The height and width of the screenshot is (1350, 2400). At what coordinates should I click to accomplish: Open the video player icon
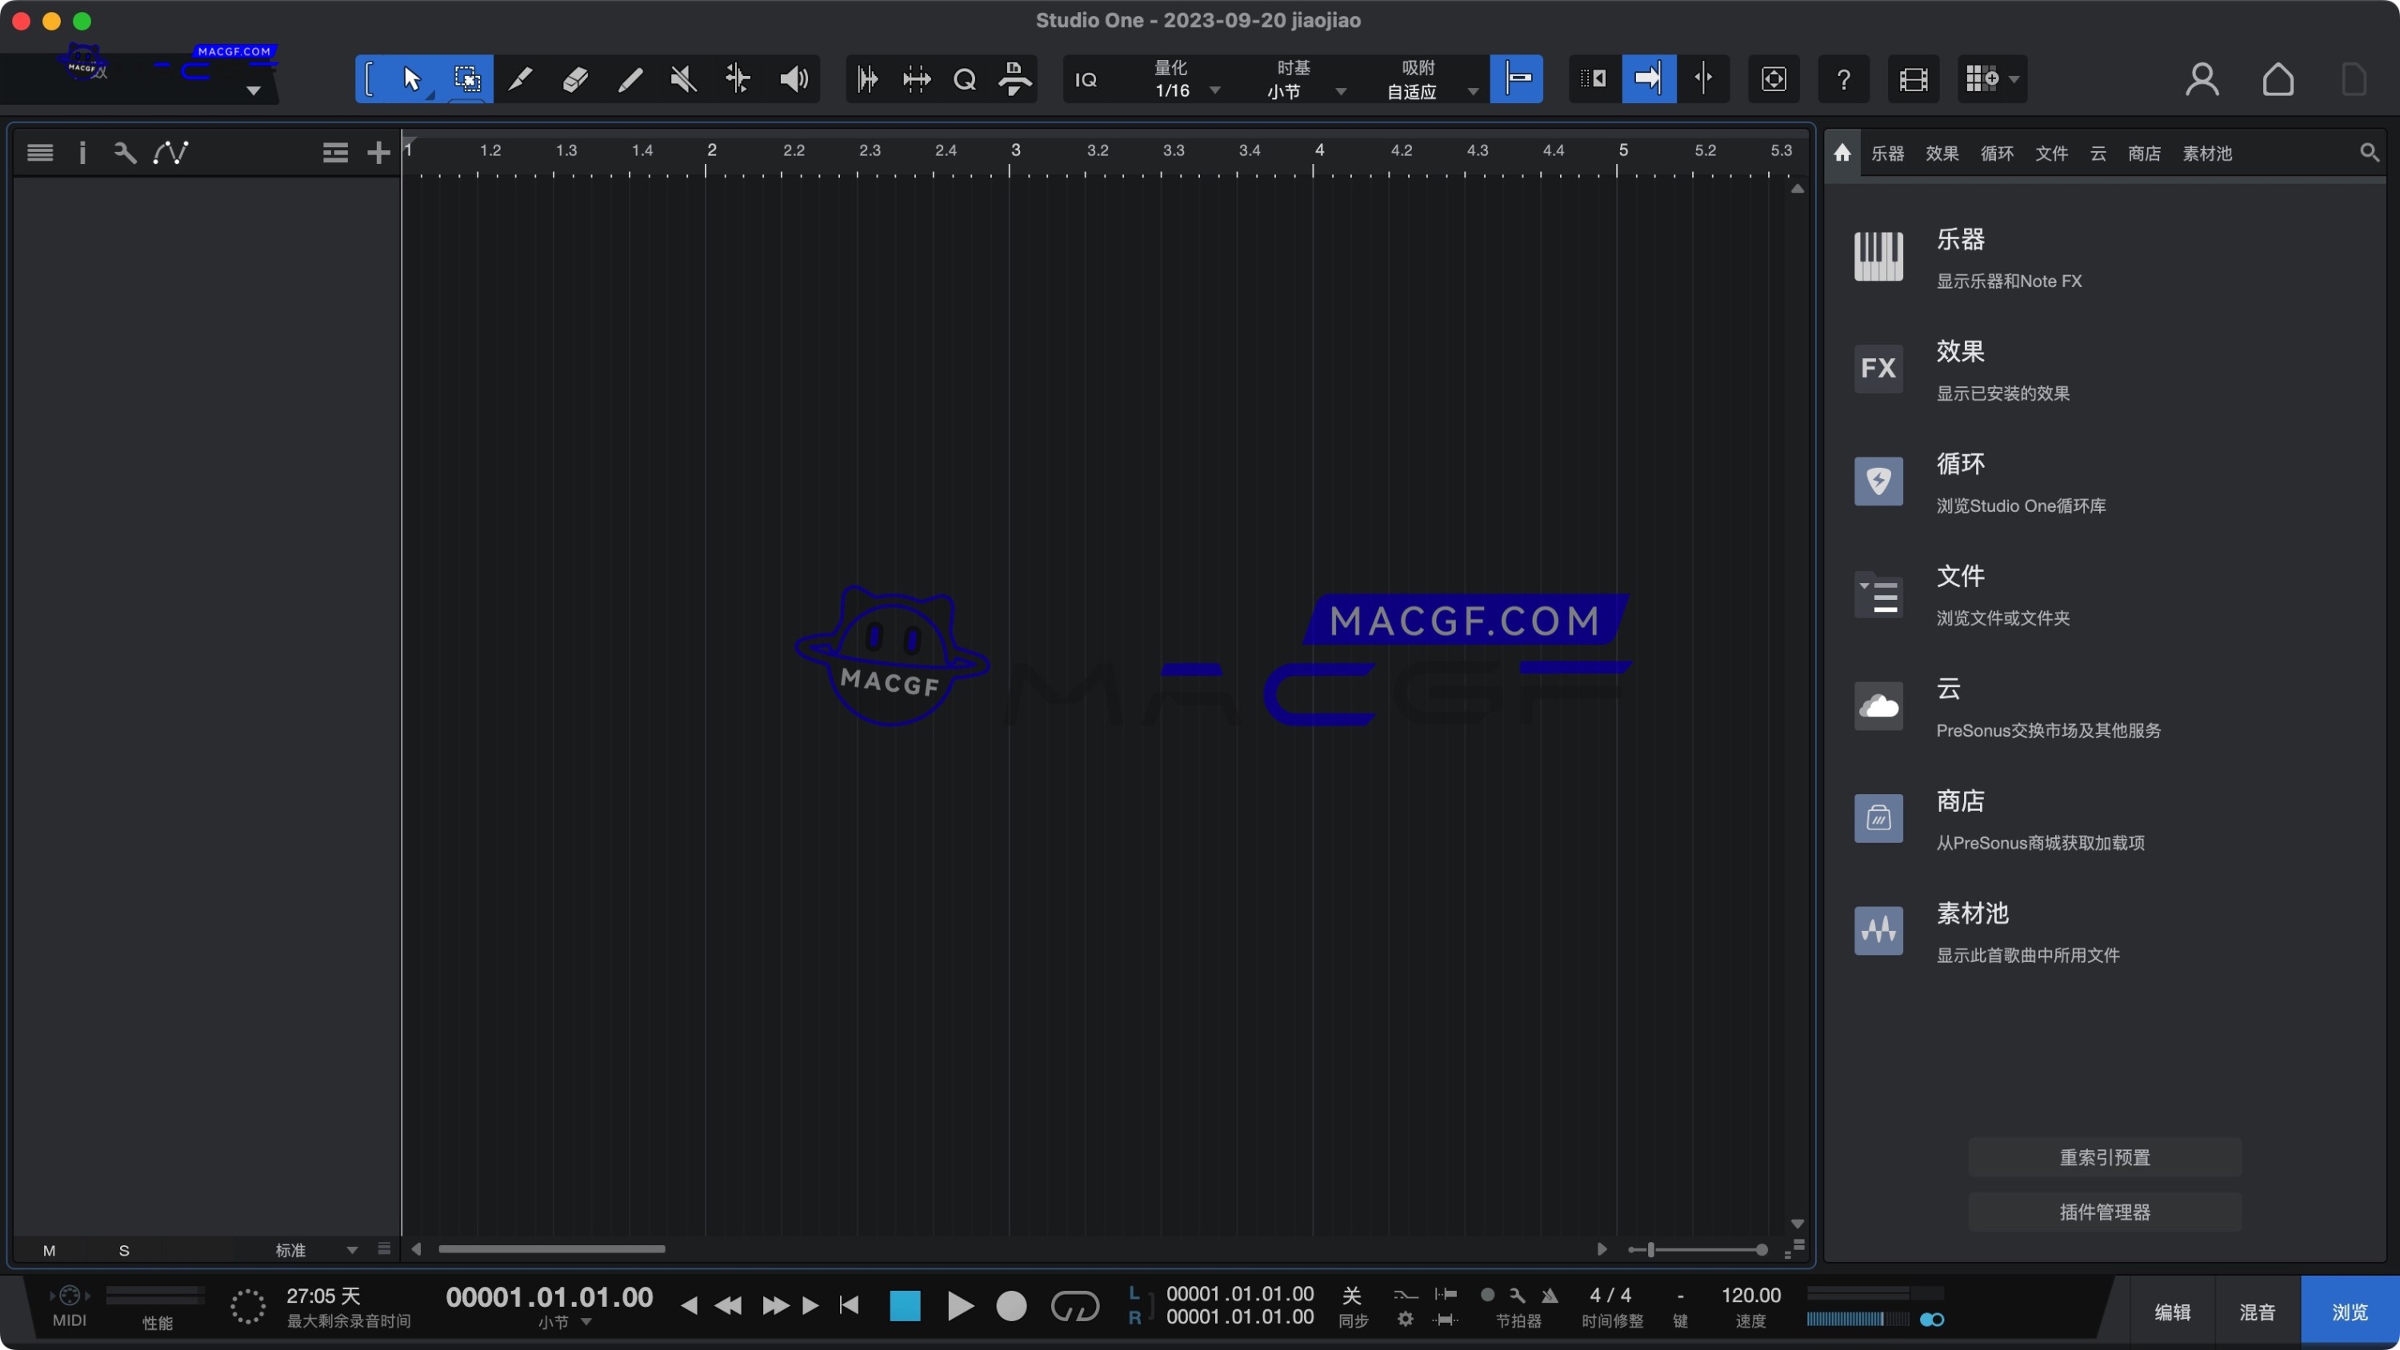(x=1913, y=79)
